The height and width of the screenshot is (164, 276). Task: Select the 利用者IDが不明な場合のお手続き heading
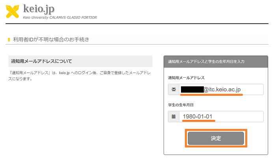point(51,39)
